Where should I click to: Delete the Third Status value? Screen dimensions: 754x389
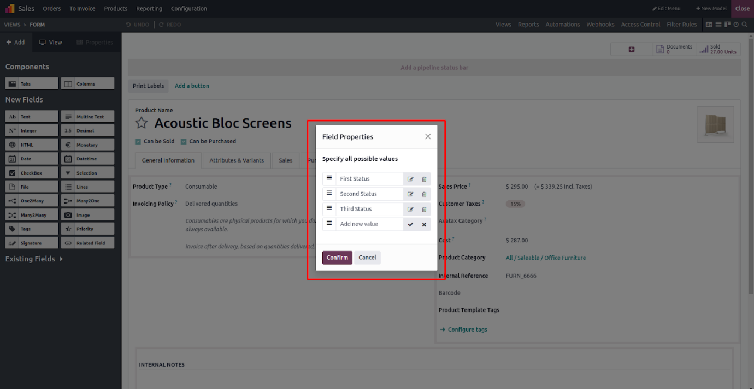pyautogui.click(x=424, y=209)
